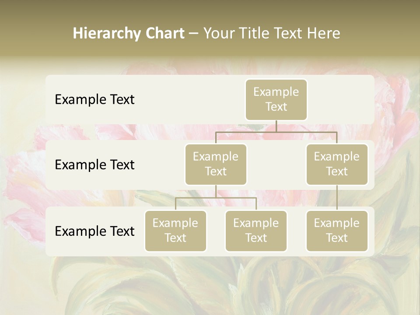The height and width of the screenshot is (315, 420).
Task: Select the middle box in the bottom tier
Action: (256, 231)
